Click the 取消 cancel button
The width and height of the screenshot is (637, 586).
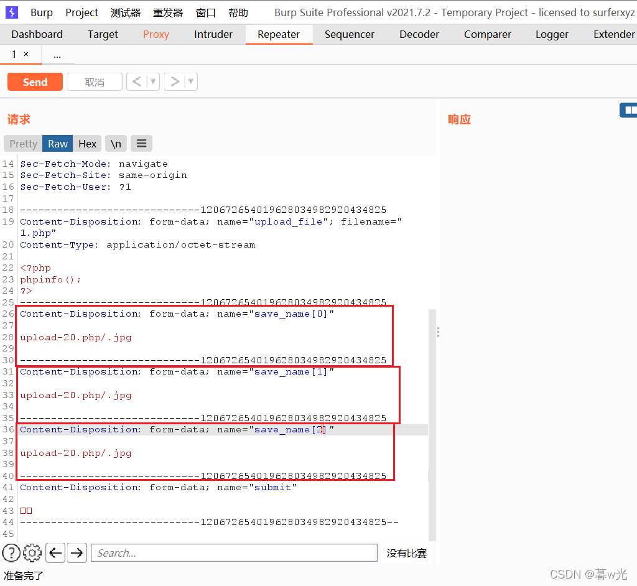pos(95,82)
